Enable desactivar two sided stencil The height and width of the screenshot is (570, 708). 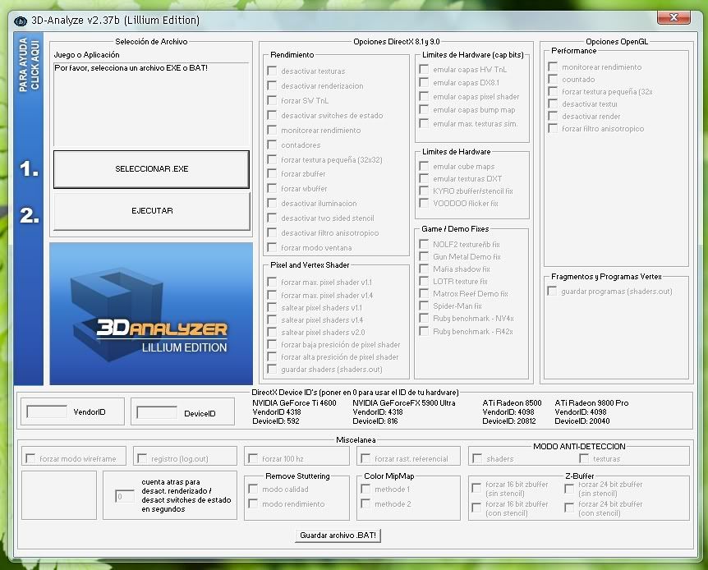(272, 218)
